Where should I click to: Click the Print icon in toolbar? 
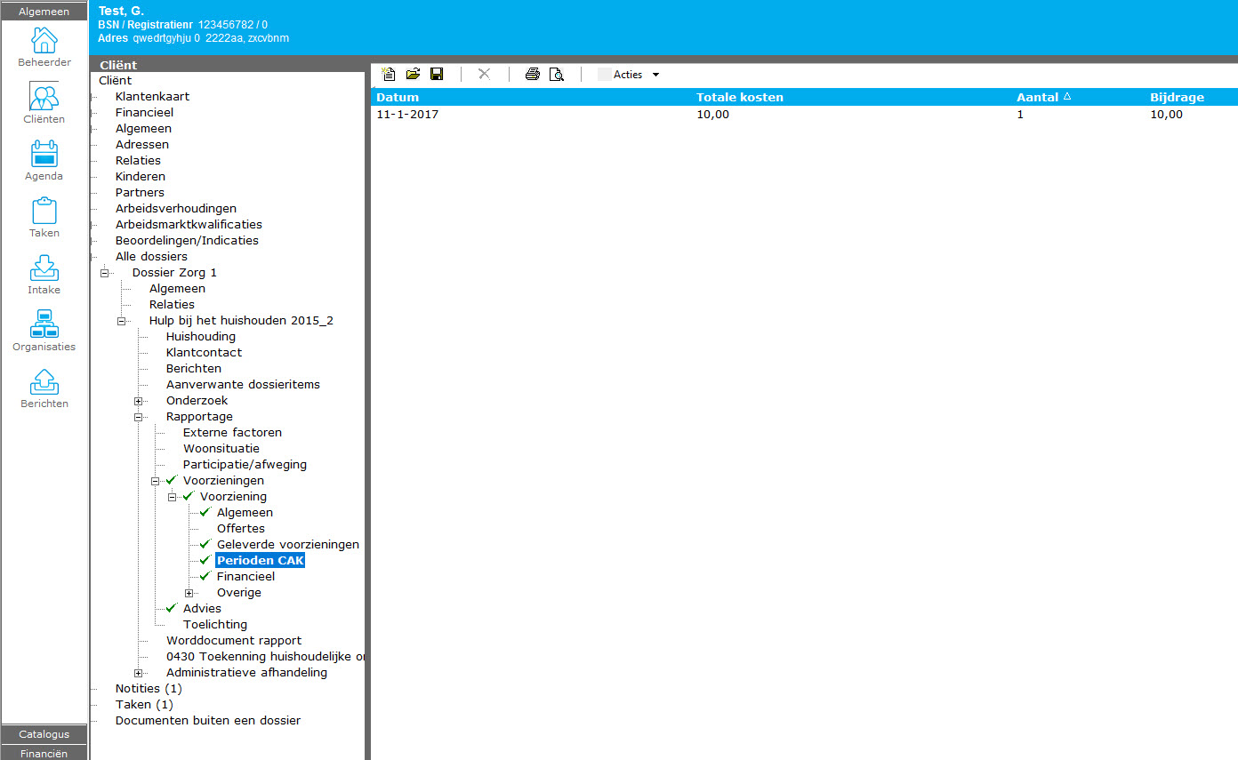click(x=532, y=75)
